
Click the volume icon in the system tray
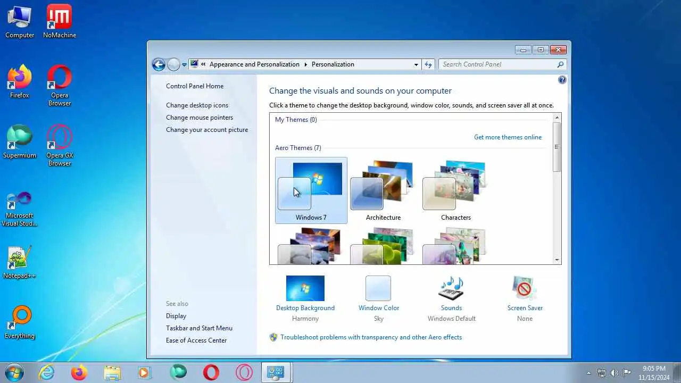[614, 373]
